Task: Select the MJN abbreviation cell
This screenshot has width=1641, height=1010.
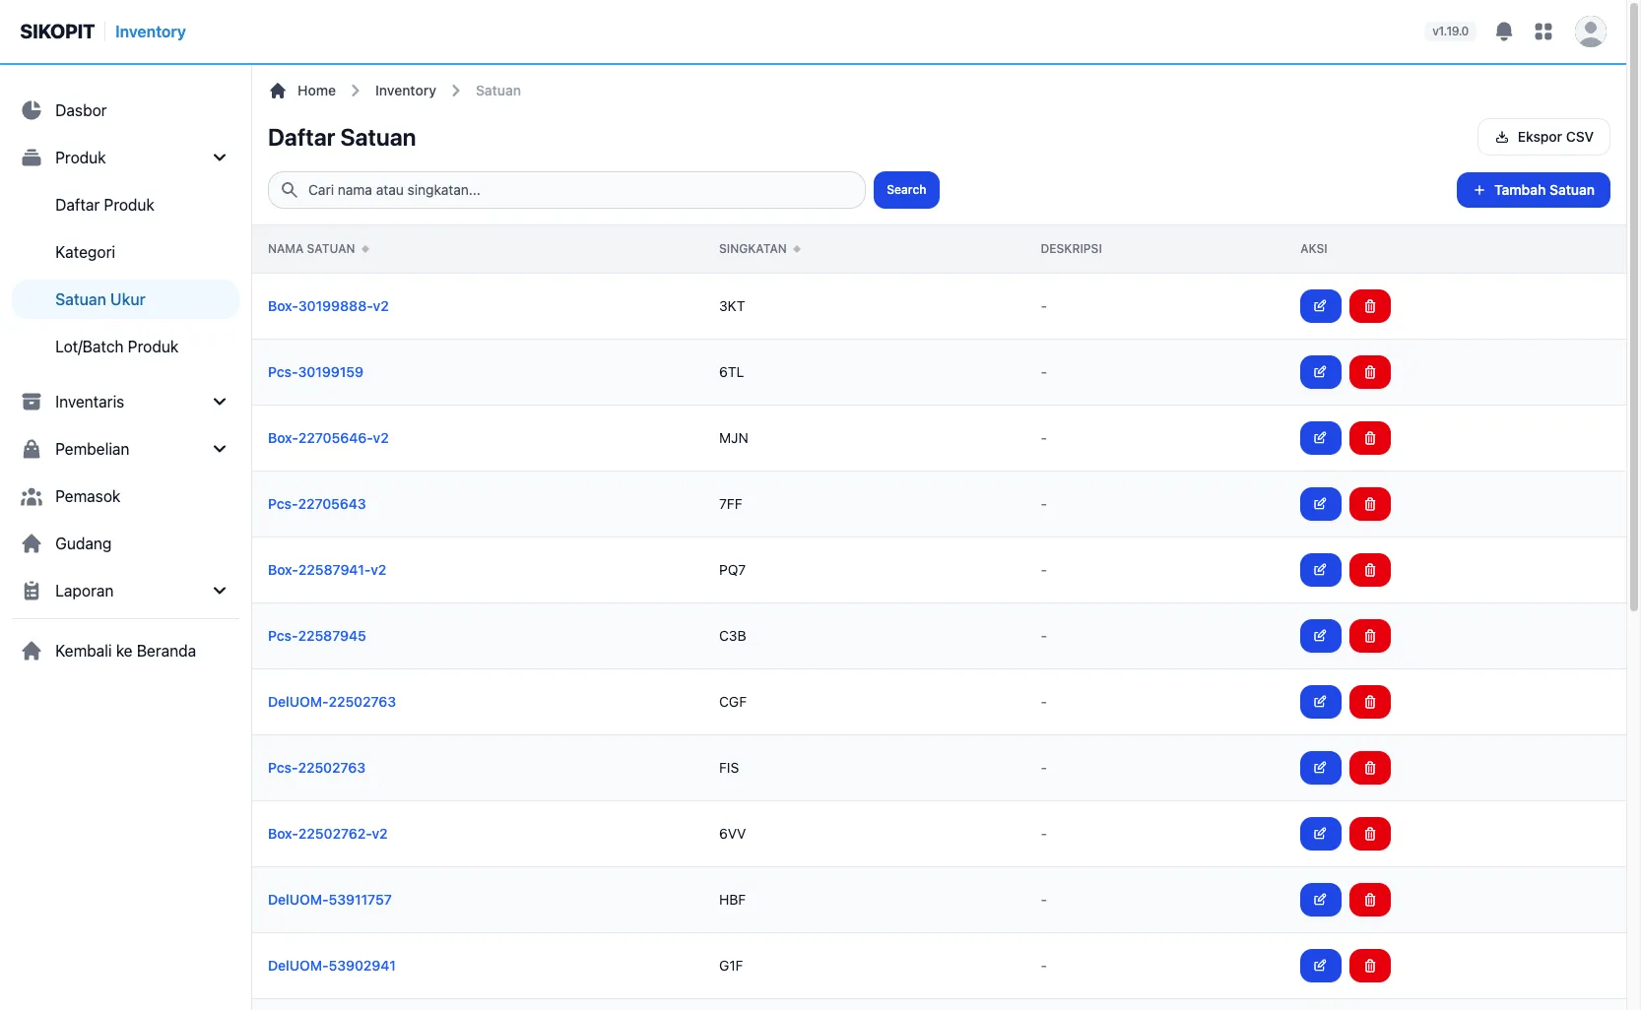Action: [734, 438]
